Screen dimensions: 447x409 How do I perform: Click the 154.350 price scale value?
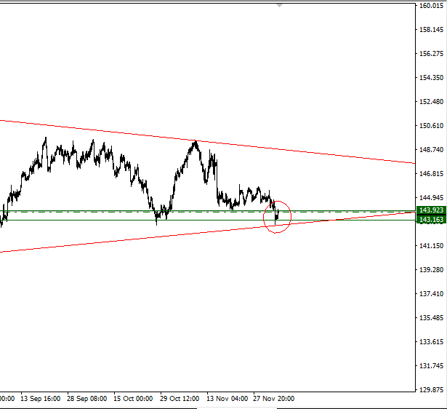click(x=431, y=77)
